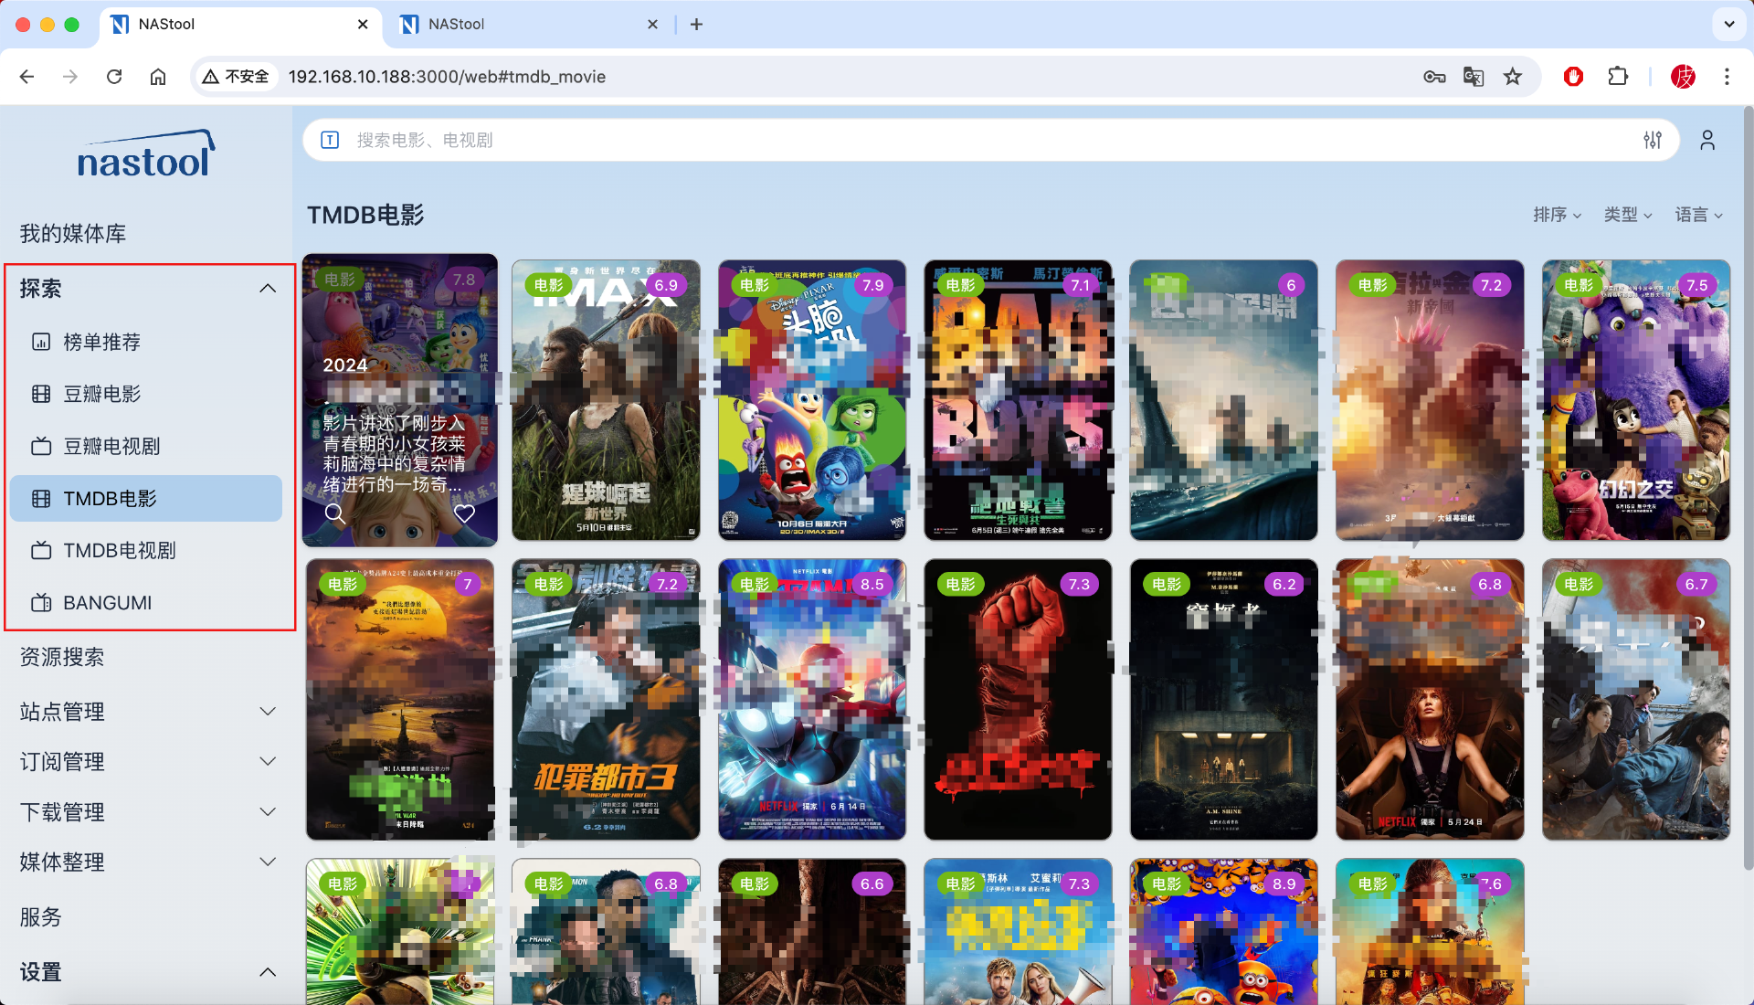This screenshot has height=1005, width=1754.
Task: Open the 类型 genre dropdown
Action: (1627, 215)
